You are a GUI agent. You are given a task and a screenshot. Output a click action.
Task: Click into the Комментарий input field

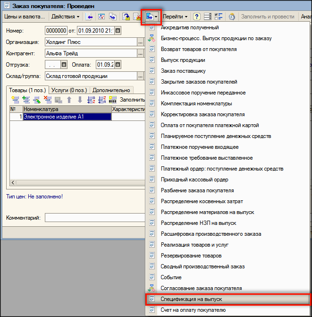(95, 218)
